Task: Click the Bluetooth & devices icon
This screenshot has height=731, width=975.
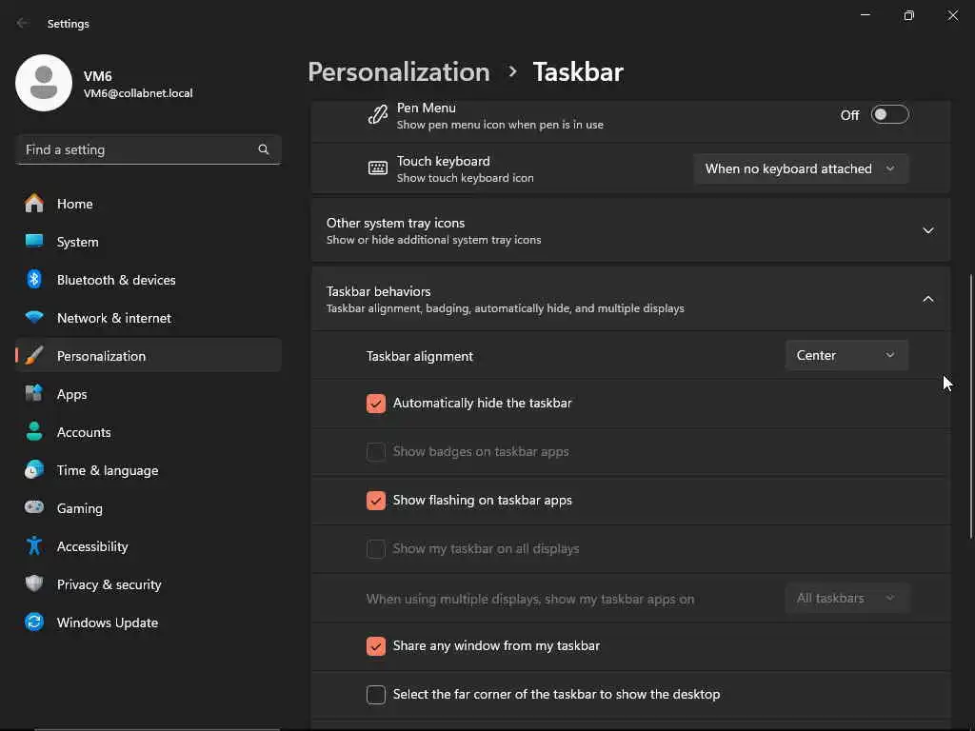Action: tap(34, 280)
